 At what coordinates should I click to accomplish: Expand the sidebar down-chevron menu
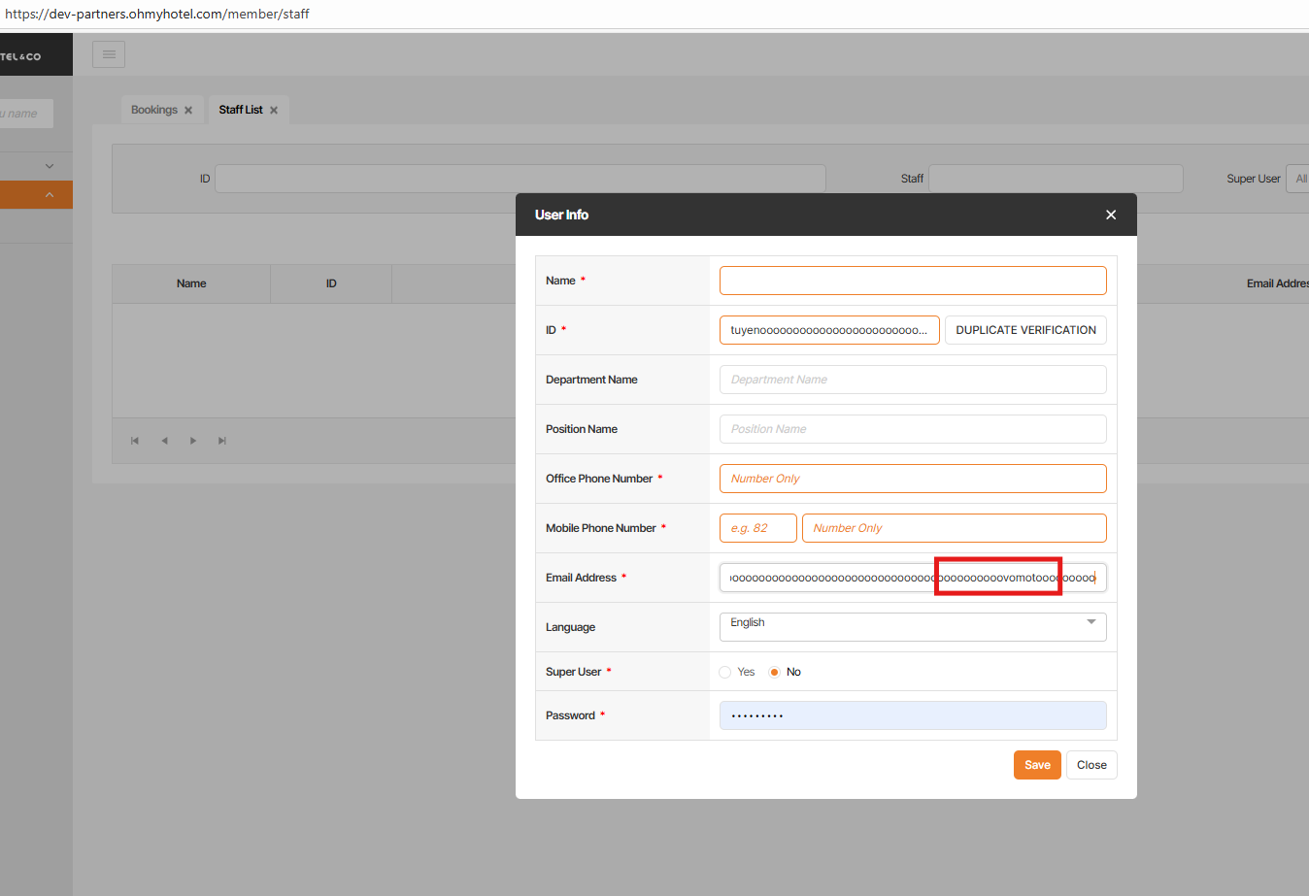[50, 166]
